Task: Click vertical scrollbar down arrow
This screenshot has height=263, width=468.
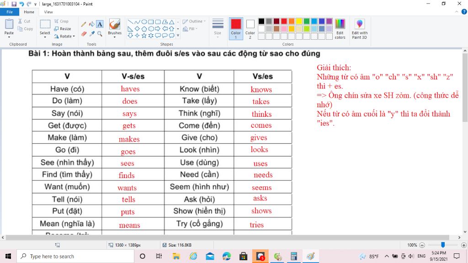Action: pyautogui.click(x=465, y=231)
